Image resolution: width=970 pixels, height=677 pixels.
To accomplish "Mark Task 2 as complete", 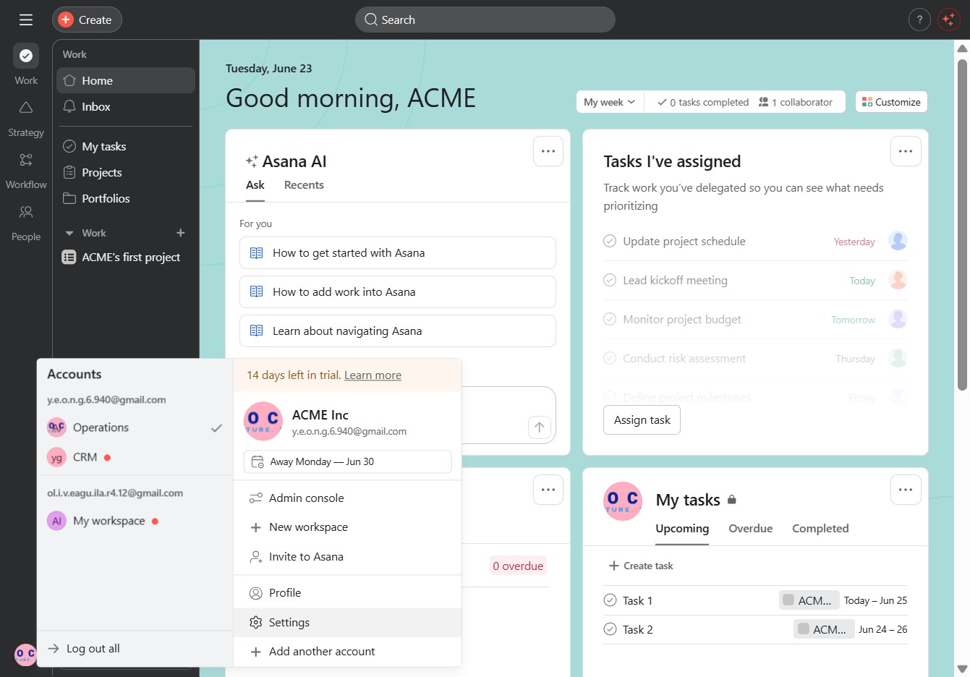I will pyautogui.click(x=610, y=629).
